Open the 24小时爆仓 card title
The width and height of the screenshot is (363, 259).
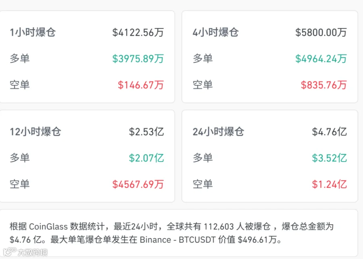click(x=219, y=132)
